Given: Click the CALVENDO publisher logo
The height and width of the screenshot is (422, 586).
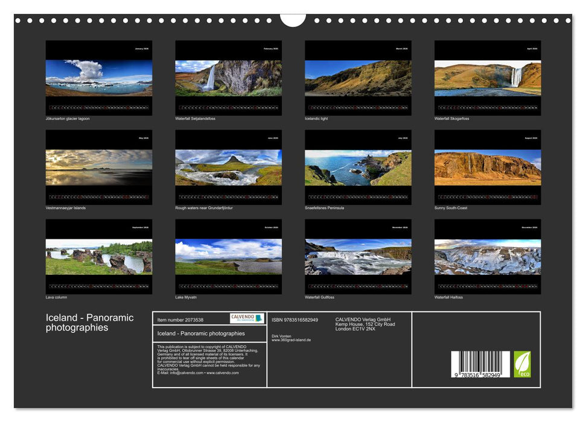Looking at the screenshot, I should [246, 319].
